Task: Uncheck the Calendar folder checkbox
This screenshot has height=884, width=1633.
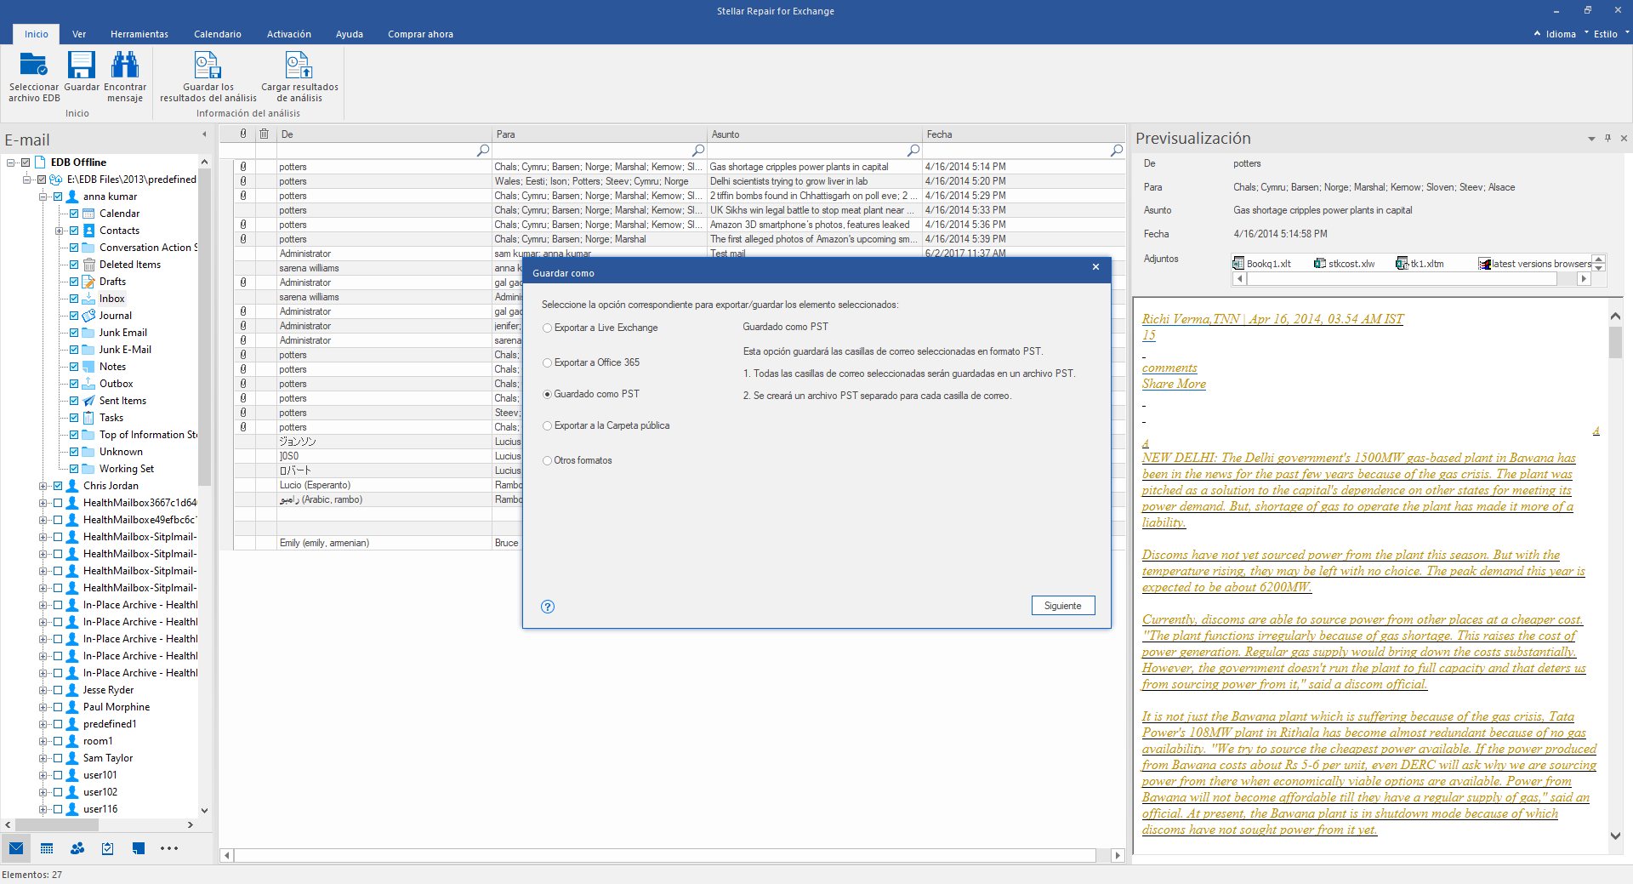Action: click(x=74, y=214)
